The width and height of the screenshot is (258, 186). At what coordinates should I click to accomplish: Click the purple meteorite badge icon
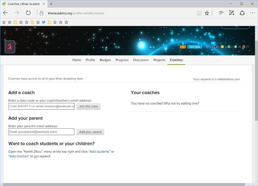pyautogui.click(x=207, y=47)
